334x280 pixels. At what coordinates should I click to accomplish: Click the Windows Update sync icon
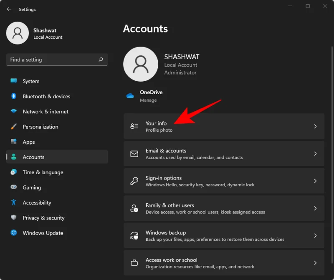click(x=13, y=233)
